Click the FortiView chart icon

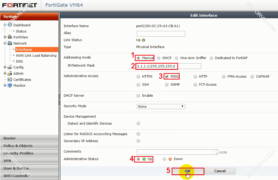(x=10, y=37)
